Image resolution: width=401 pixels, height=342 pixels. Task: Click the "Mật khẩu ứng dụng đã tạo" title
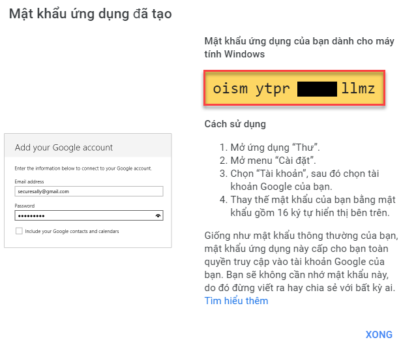[91, 14]
